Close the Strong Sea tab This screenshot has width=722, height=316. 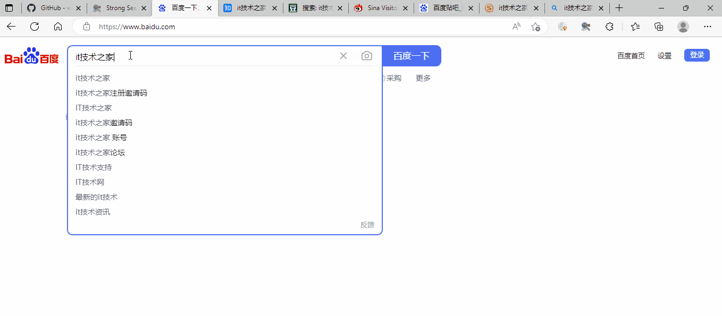click(x=144, y=8)
